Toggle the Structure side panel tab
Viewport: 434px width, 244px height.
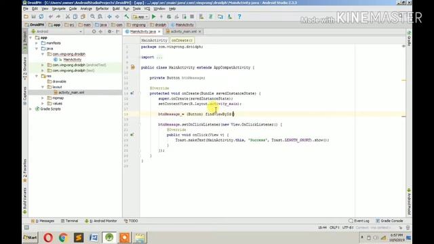pos(25,68)
